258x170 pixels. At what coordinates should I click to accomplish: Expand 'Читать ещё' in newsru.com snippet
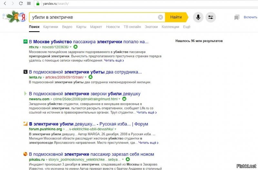coord(147,112)
